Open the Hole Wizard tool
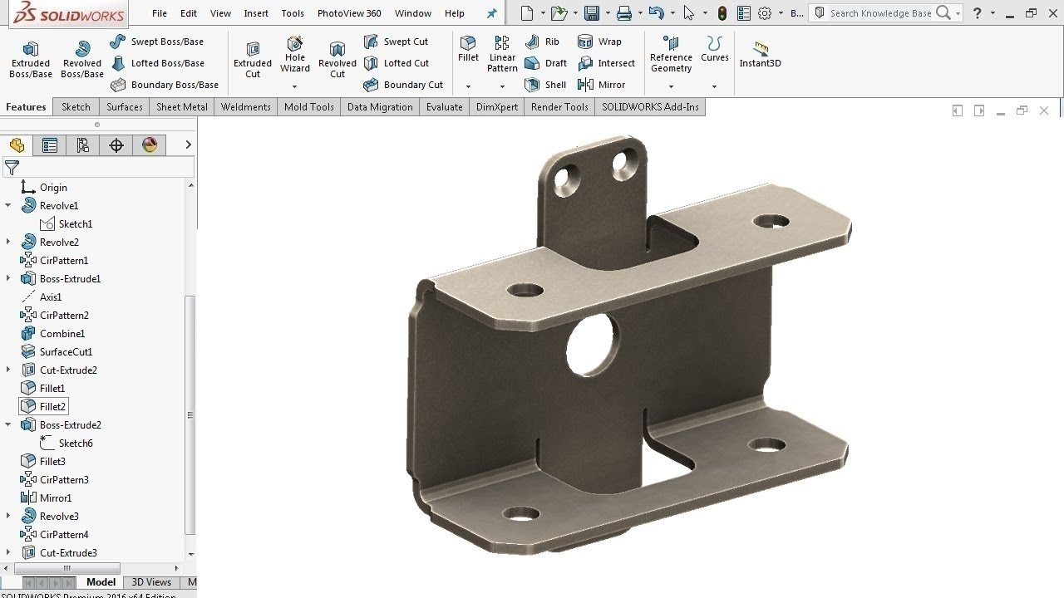This screenshot has width=1064, height=598. tap(295, 55)
